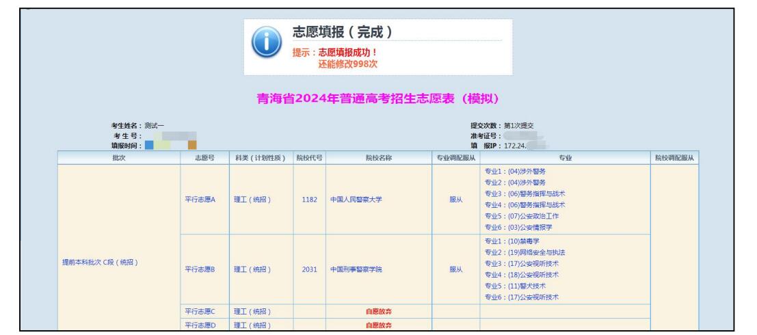Click '专业4：(06)警务指挥与战术' entry
The image size is (757, 335).
pyautogui.click(x=524, y=204)
